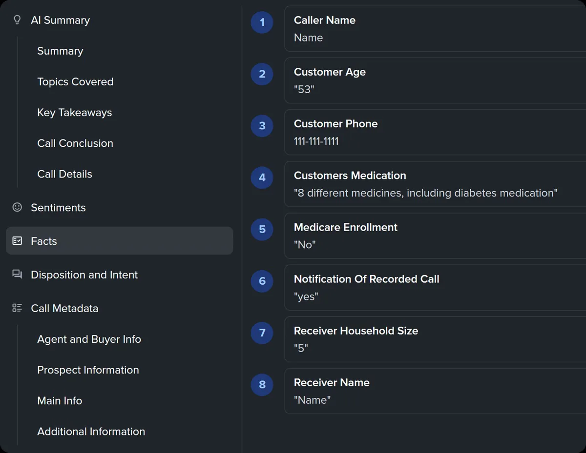
Task: Click the Receiver Household Size card
Action: pyautogui.click(x=435, y=339)
